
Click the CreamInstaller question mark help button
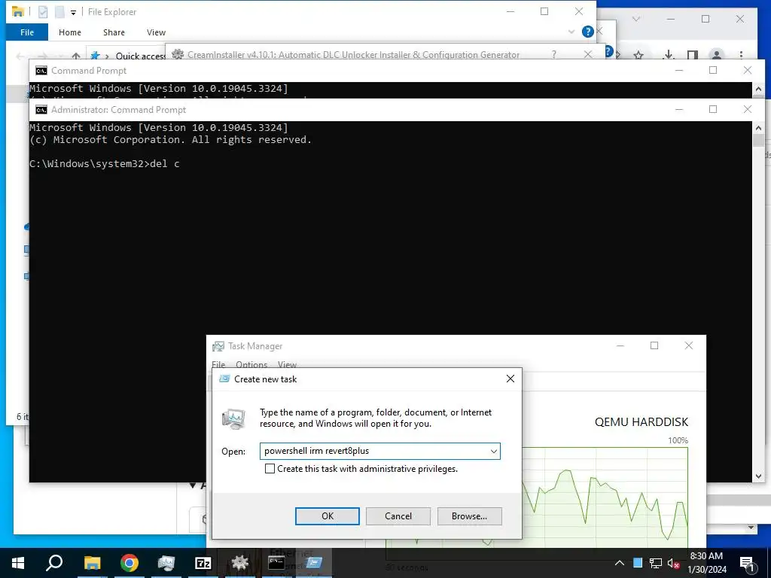coord(554,54)
